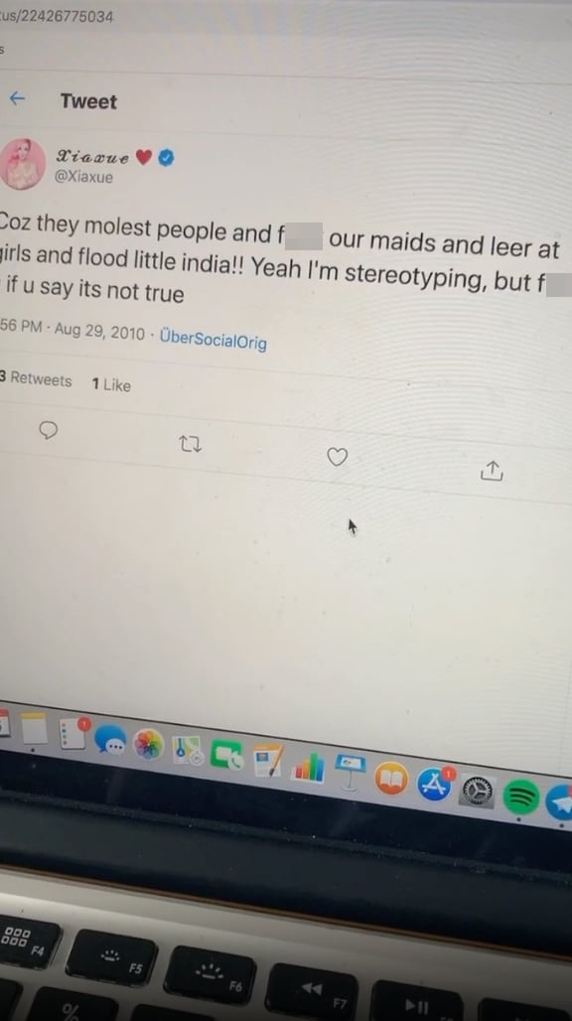Open FaceTime in the dock
The width and height of the screenshot is (572, 1021).
click(227, 756)
